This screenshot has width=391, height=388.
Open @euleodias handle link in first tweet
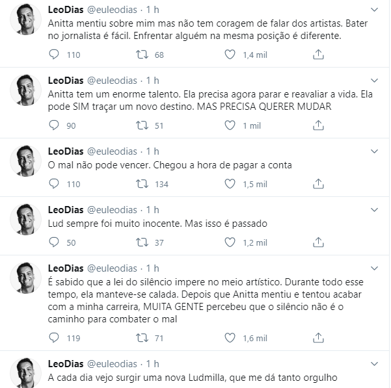click(112, 10)
